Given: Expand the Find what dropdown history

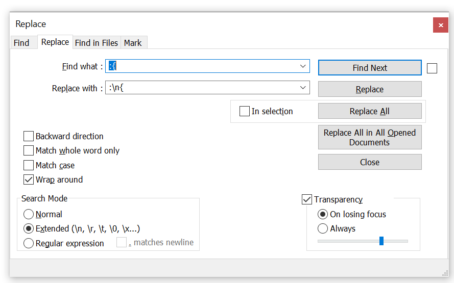Looking at the screenshot, I should coord(303,66).
